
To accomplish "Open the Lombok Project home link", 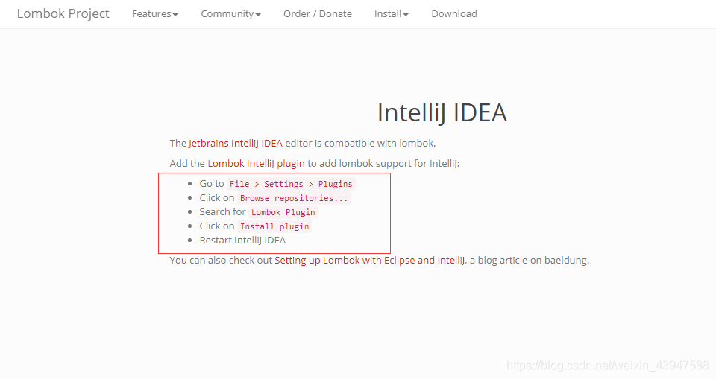I will [x=63, y=13].
